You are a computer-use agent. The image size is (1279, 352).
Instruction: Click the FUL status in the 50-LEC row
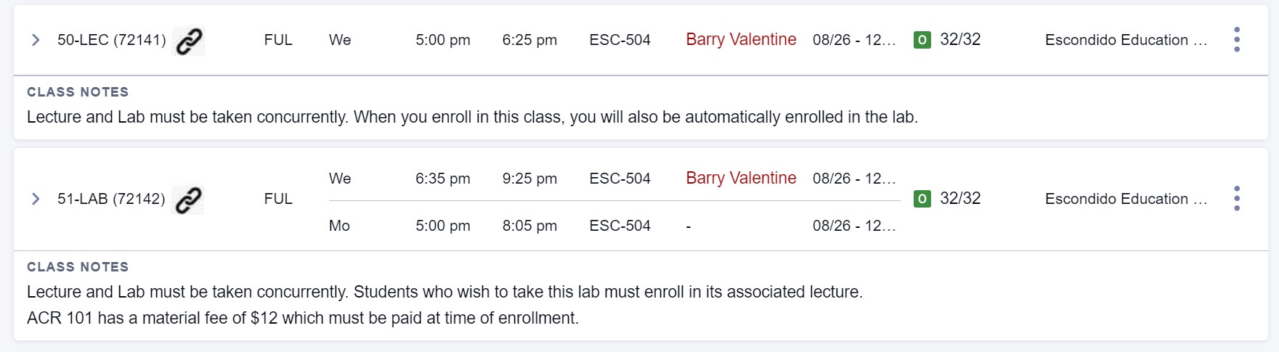click(278, 40)
